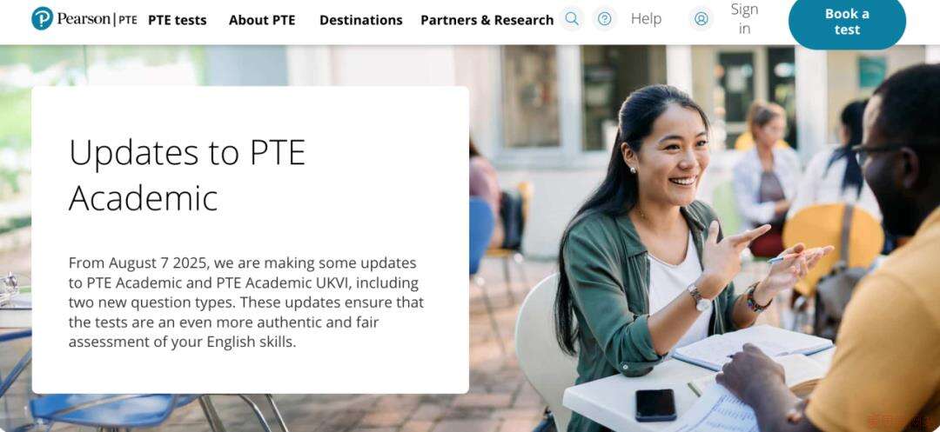940x432 pixels.
Task: Open the PTE tests menu
Action: (x=178, y=20)
